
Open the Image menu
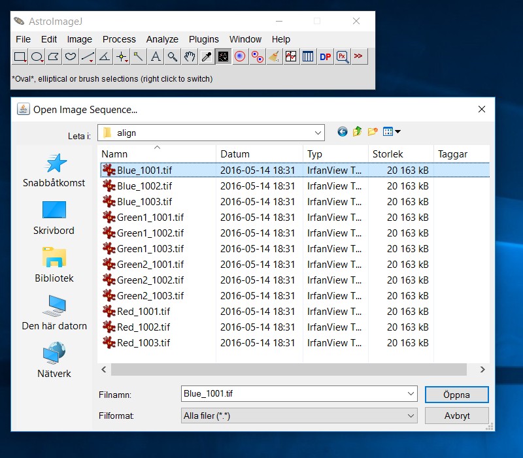[x=79, y=39]
